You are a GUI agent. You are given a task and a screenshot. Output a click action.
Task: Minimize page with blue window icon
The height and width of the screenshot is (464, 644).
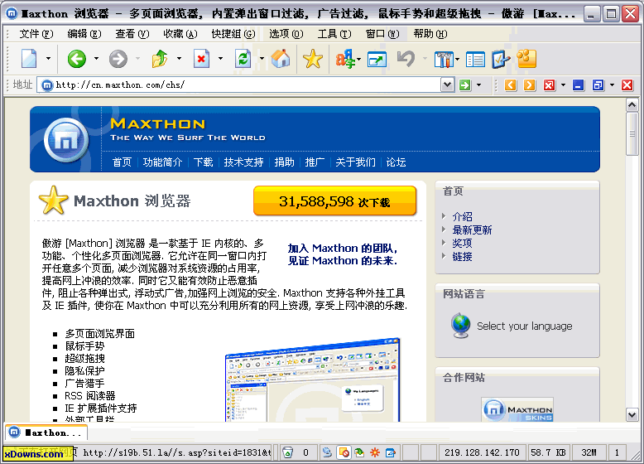coord(579,85)
